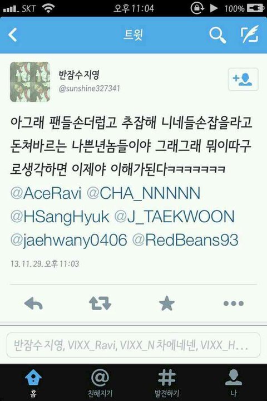The height and width of the screenshot is (401, 267).
Task: Follow user with add-person button
Action: pyautogui.click(x=243, y=79)
